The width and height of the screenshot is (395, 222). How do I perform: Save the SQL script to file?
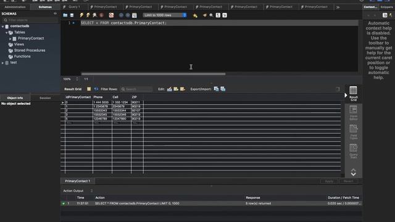tap(72, 15)
